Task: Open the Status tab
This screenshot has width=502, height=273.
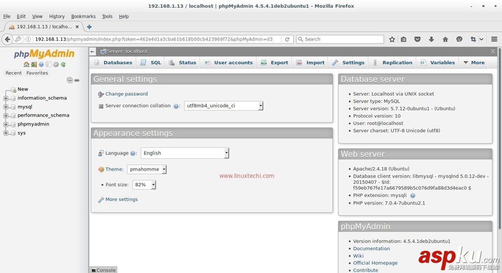Action: pyautogui.click(x=182, y=63)
